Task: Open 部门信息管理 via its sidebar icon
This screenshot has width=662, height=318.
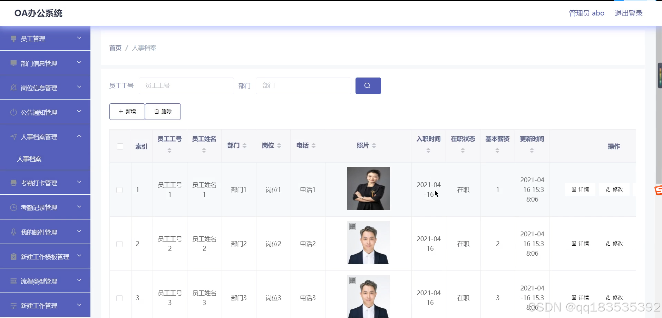Action: 13,63
